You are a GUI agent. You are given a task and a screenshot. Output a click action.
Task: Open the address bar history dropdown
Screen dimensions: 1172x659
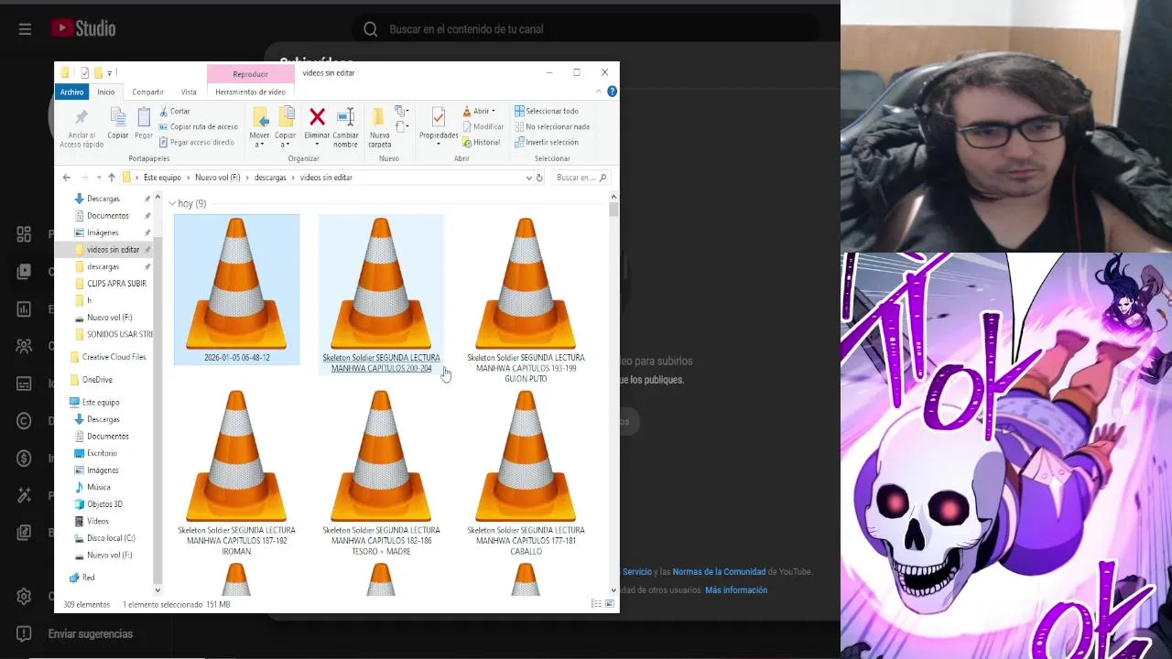528,178
